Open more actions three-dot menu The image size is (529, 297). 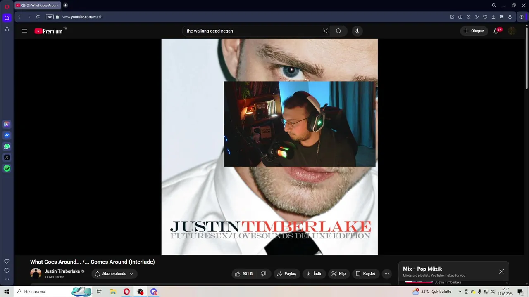click(387, 273)
